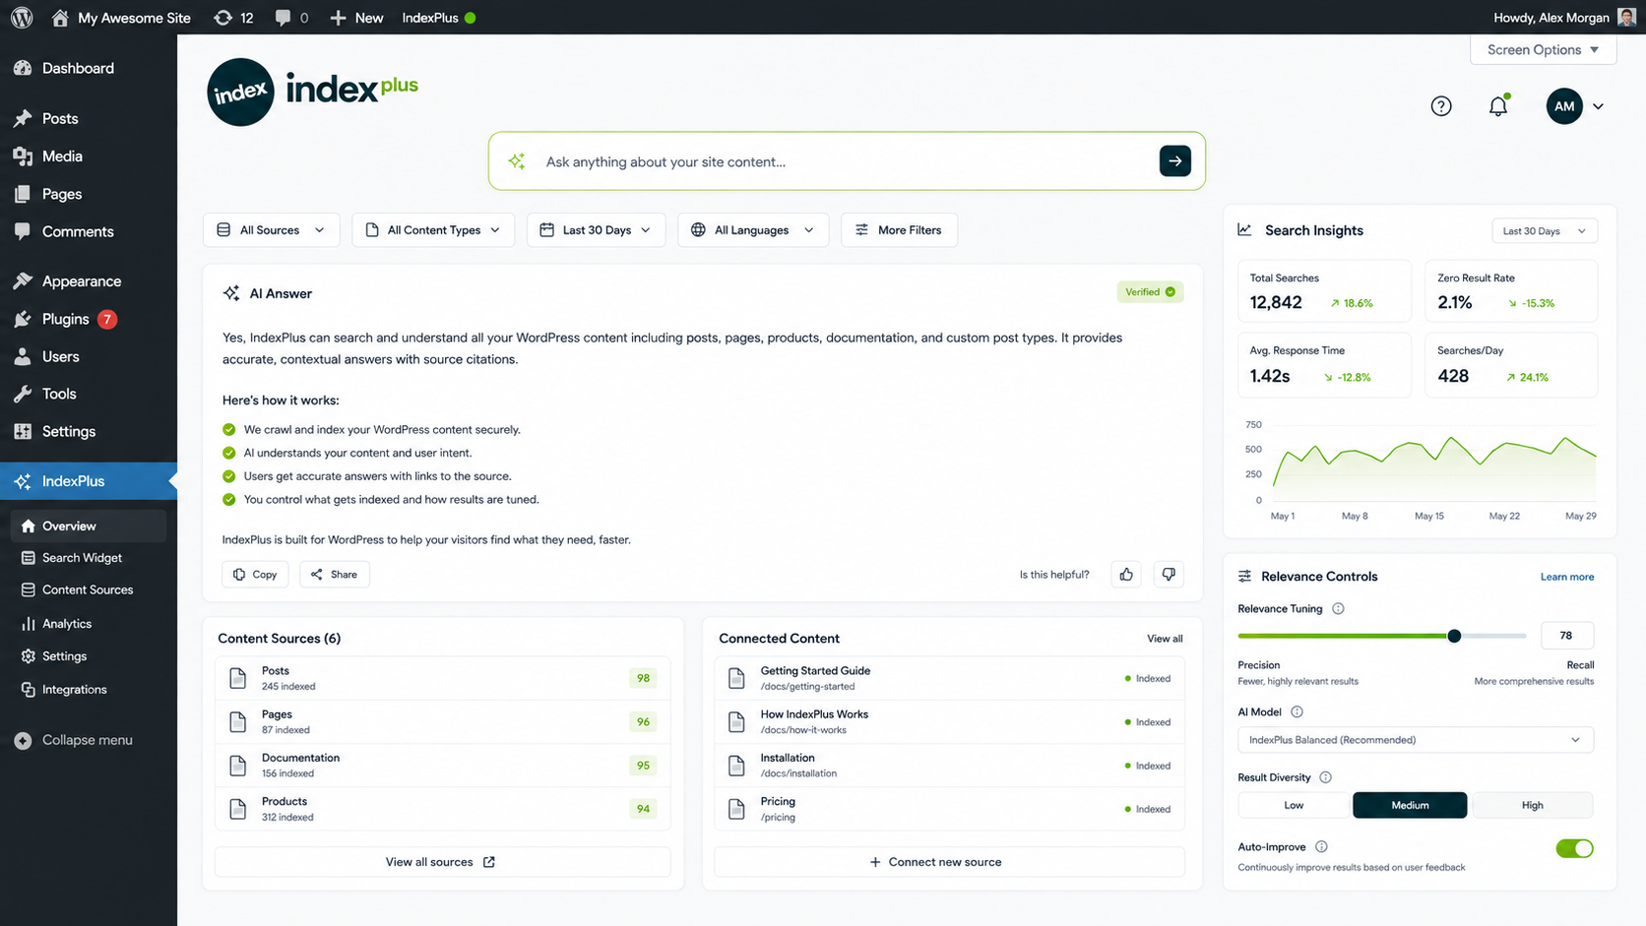Open the All Sources filter dropdown
Screen dimensions: 1646x926
coord(271,230)
